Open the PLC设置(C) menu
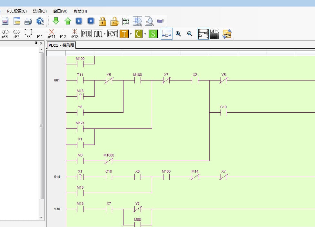315x227 pixels. click(x=17, y=11)
